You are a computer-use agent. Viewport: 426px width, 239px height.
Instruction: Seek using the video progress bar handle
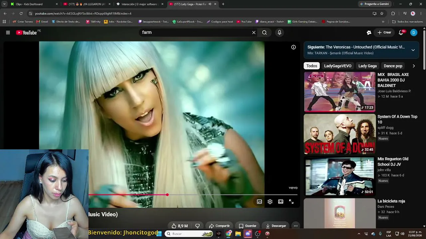167,195
